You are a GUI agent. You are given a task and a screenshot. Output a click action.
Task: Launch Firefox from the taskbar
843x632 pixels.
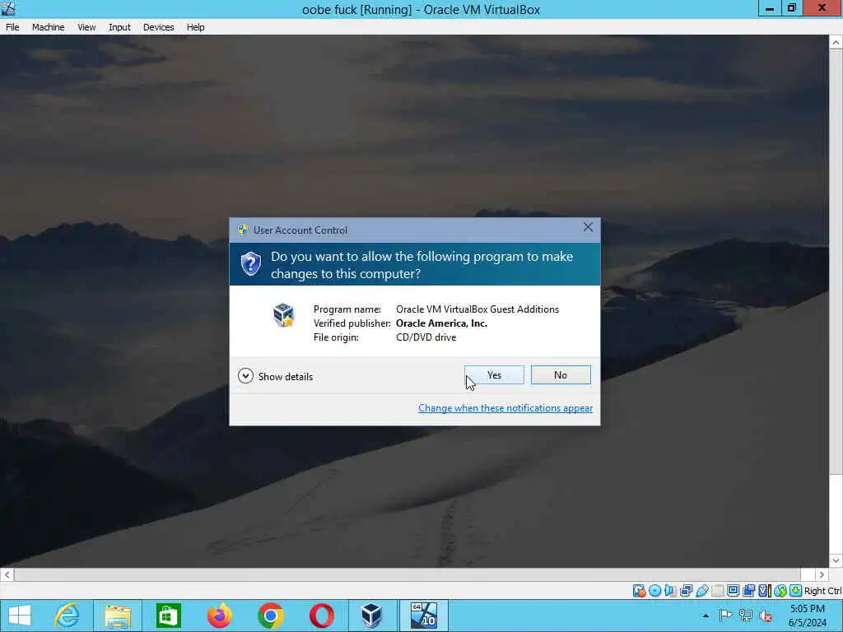point(219,616)
